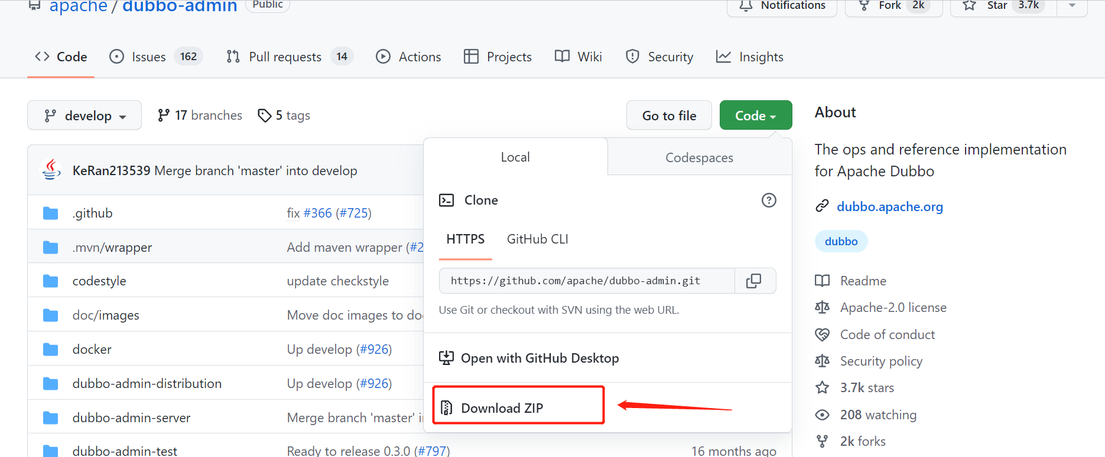Click the Go to file button
Viewport: 1105px width, 457px height.
[x=669, y=115]
